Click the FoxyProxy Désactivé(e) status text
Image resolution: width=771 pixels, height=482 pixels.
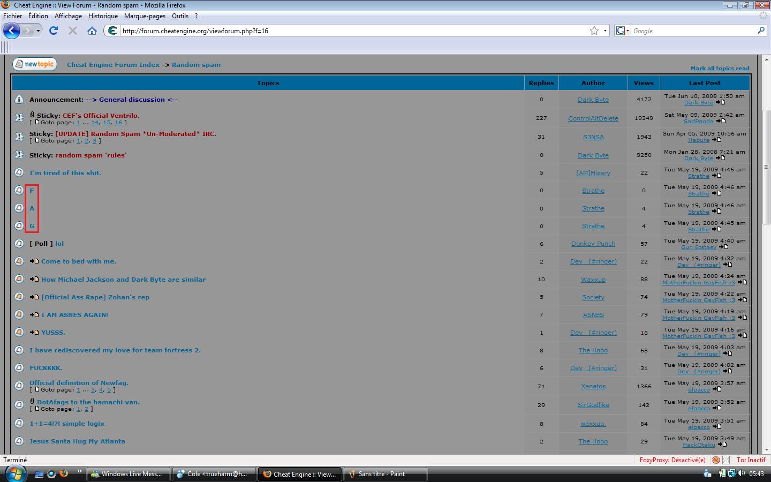point(672,460)
